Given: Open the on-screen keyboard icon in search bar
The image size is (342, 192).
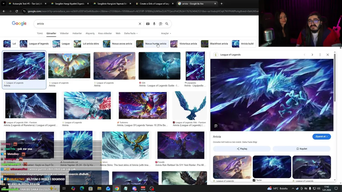Looking at the screenshot, I should click(x=148, y=24).
